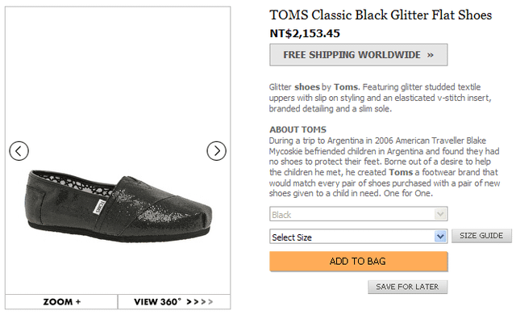
Task: Go to the next product image arrow
Action: (217, 151)
